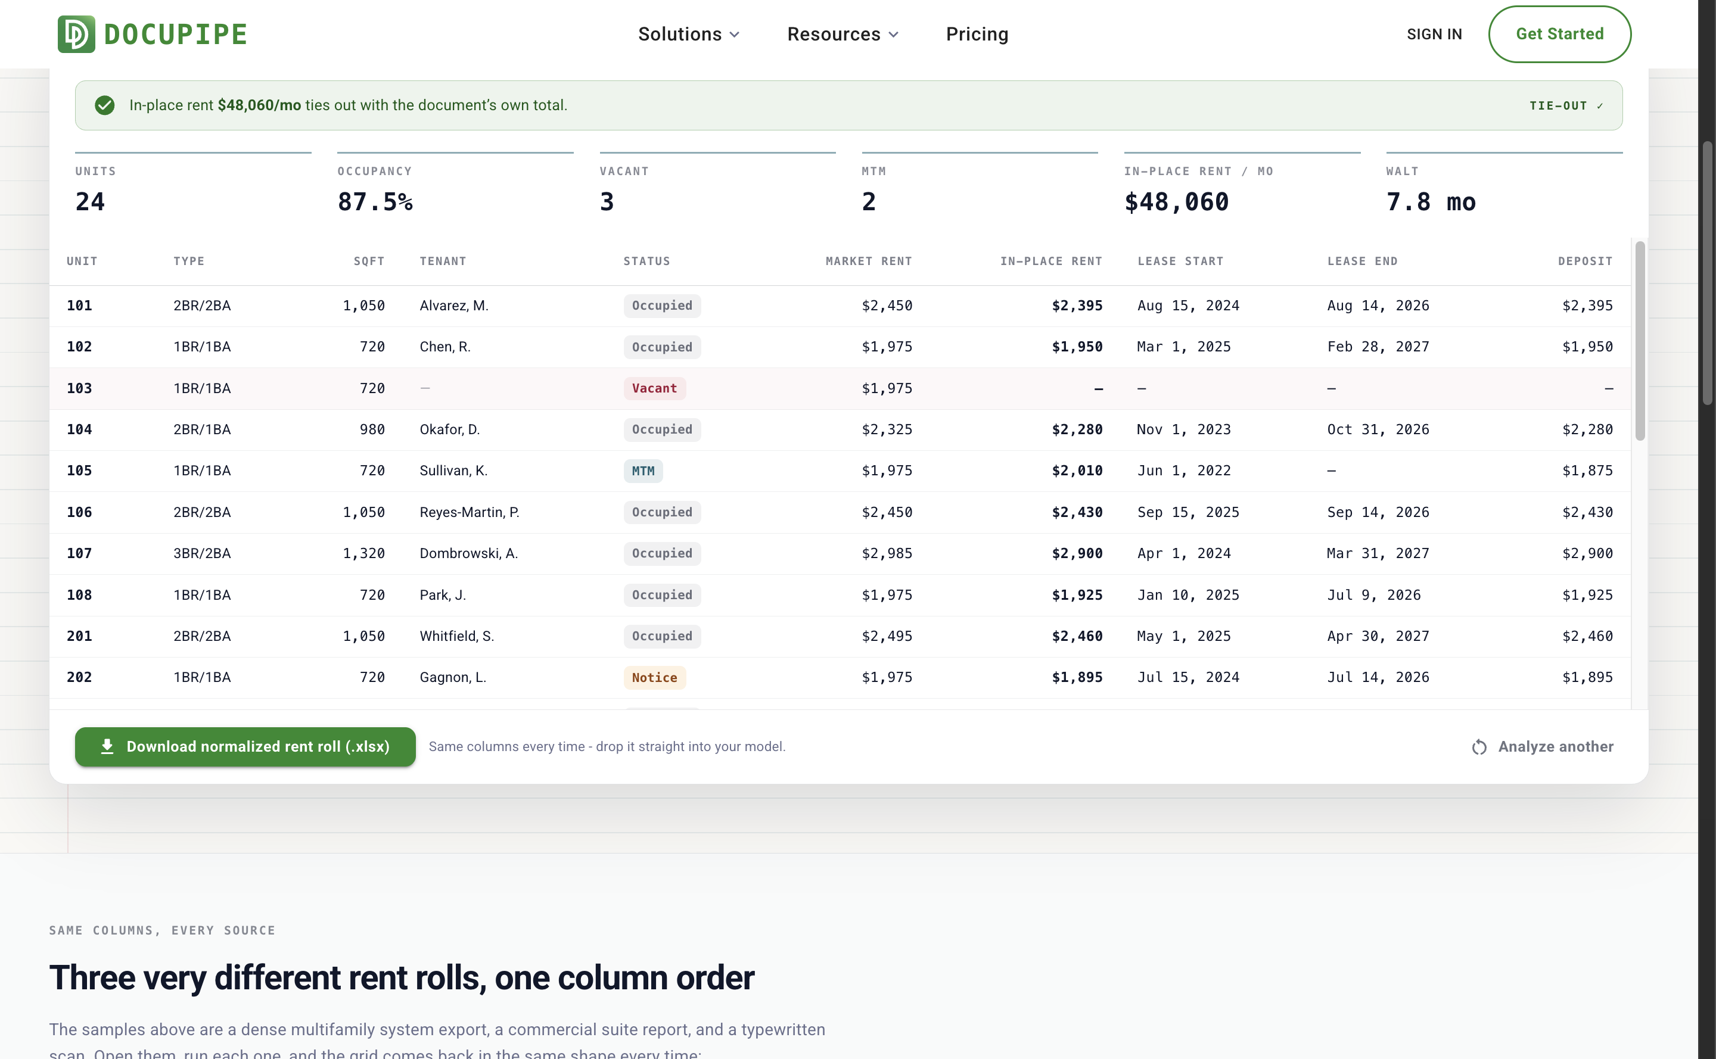Click in-place rent $2,010 for unit 105
Viewport: 1716px width, 1059px height.
pos(1077,471)
